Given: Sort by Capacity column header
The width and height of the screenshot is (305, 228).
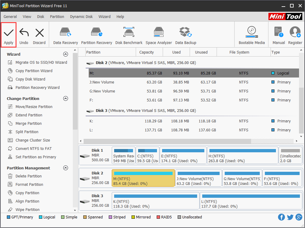Looking at the screenshot, I should click(x=149, y=52).
